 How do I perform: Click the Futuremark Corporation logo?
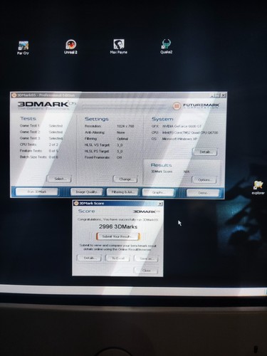pyautogui.click(x=196, y=105)
